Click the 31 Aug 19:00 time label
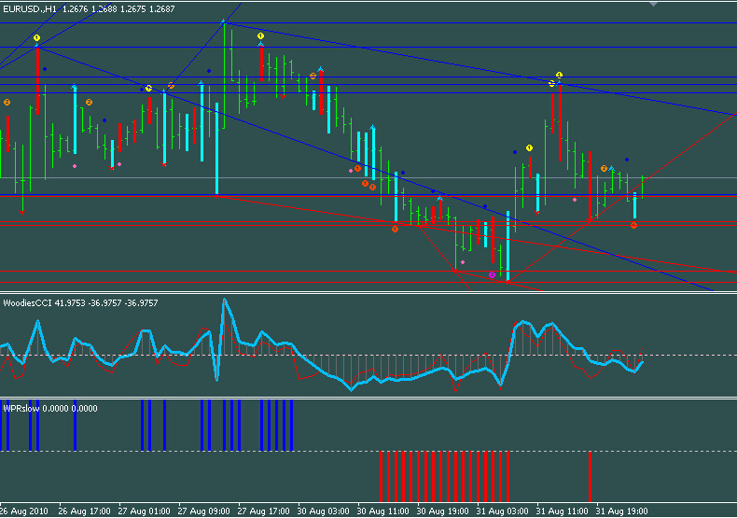Image resolution: width=737 pixels, height=518 pixels. 621,511
